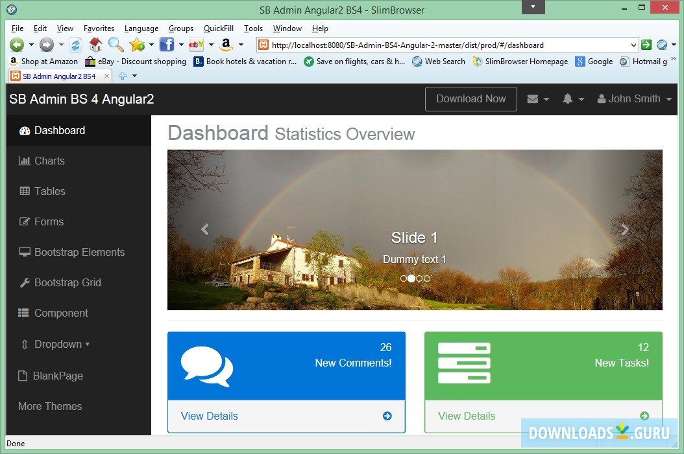Open the search magnifier icon
This screenshot has width=684, height=454.
click(116, 45)
